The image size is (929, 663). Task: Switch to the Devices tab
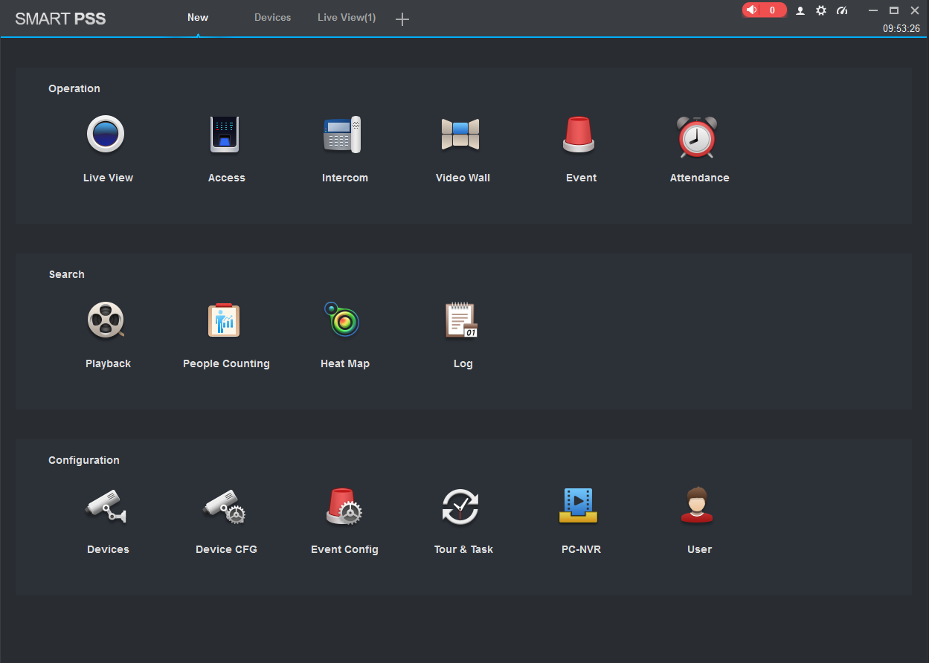273,17
